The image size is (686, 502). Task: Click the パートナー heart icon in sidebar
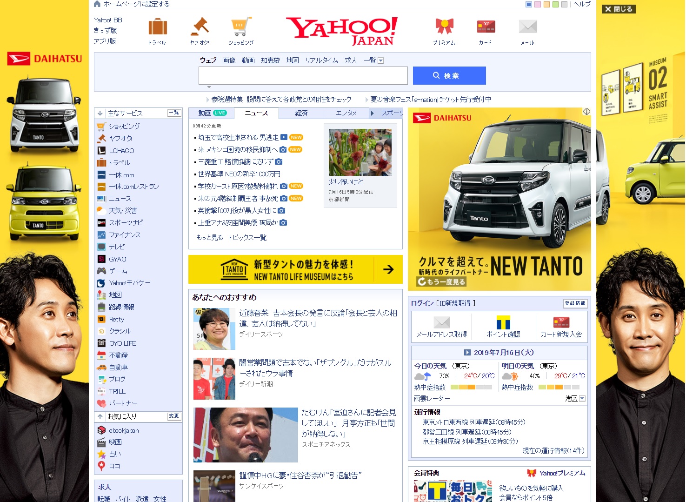click(101, 403)
